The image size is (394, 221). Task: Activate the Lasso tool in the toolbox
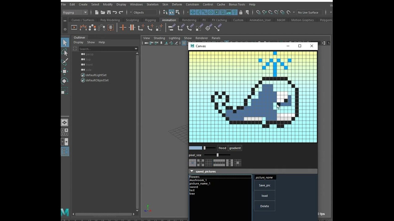[x=65, y=52]
